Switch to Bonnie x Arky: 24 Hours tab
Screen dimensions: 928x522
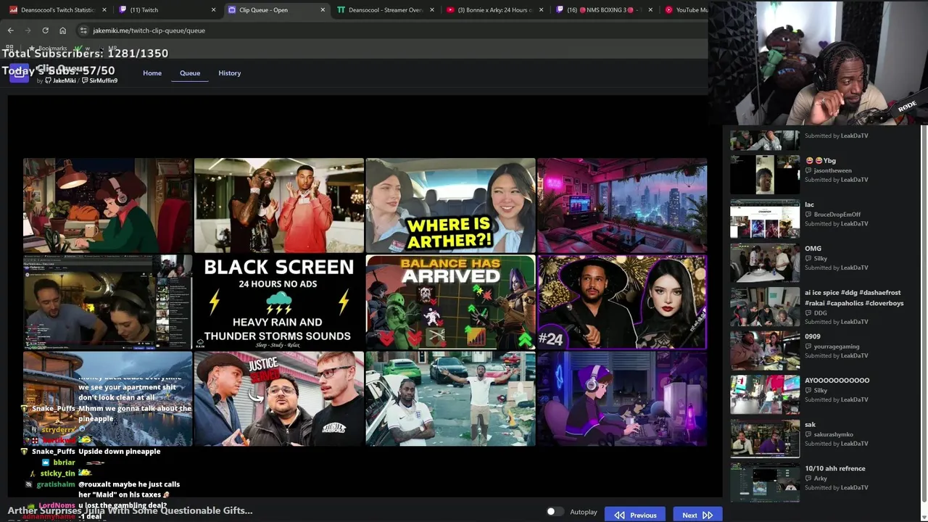pyautogui.click(x=494, y=10)
